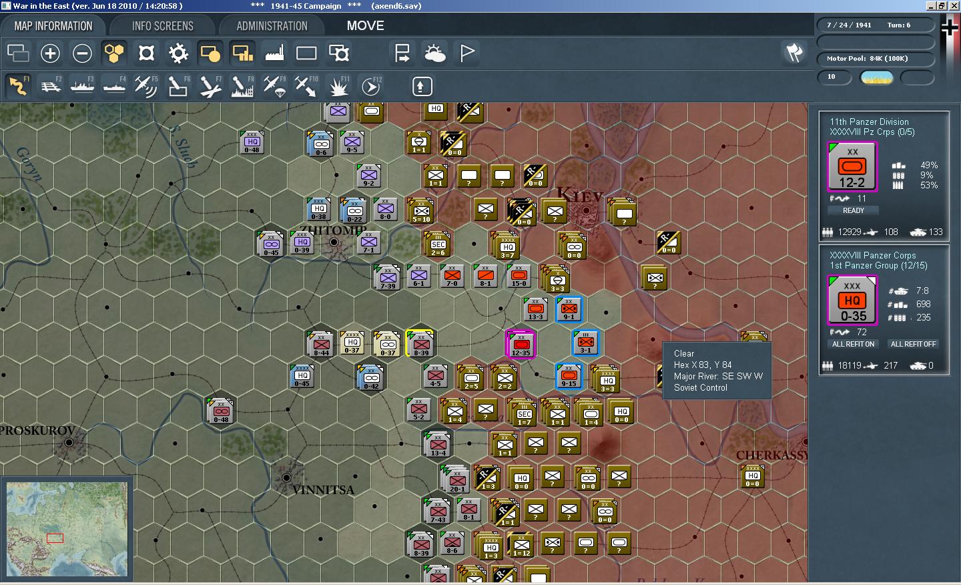Click the date and turn display

pos(876,25)
